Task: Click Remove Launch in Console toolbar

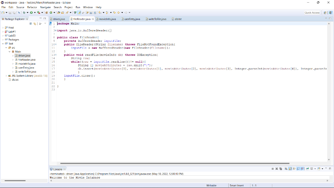Action: 277,169
